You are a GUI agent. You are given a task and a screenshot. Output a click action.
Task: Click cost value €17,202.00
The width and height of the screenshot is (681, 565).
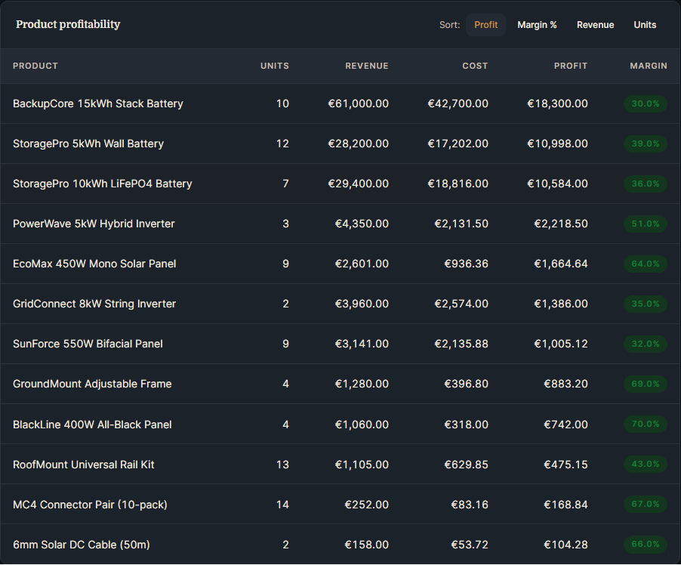(458, 144)
